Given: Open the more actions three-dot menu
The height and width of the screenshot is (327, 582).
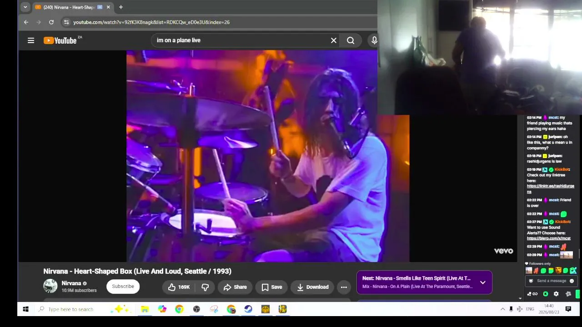Looking at the screenshot, I should tap(344, 287).
